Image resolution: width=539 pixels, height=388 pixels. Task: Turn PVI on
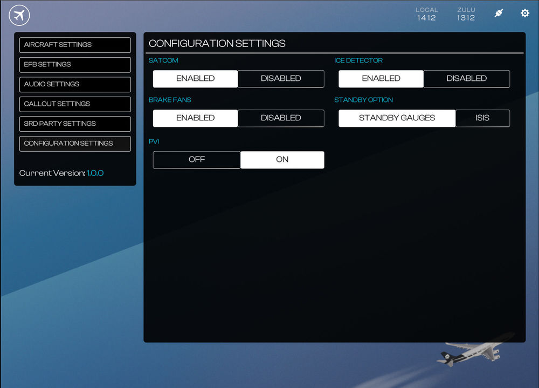tap(282, 160)
